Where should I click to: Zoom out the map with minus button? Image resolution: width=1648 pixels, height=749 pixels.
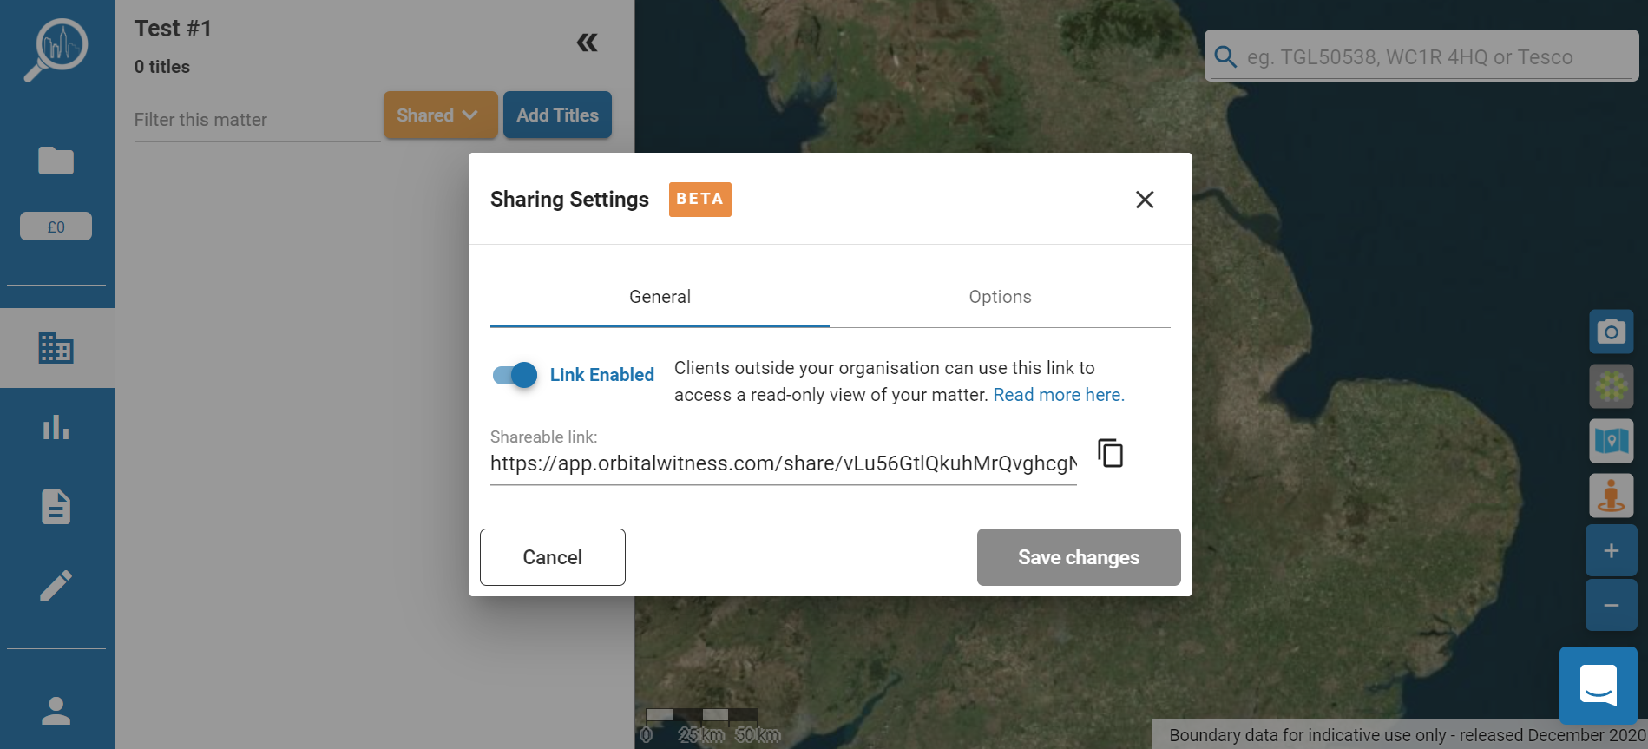pos(1612,605)
